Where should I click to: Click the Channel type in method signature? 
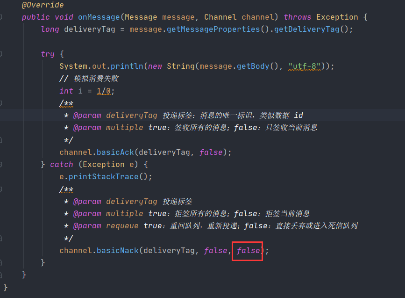pyautogui.click(x=220, y=17)
